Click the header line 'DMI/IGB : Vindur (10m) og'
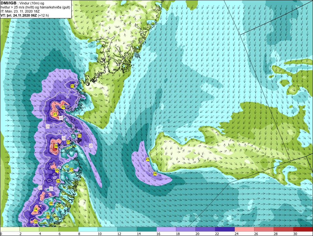Viewport: 313px width, 236px height. point(23,3)
